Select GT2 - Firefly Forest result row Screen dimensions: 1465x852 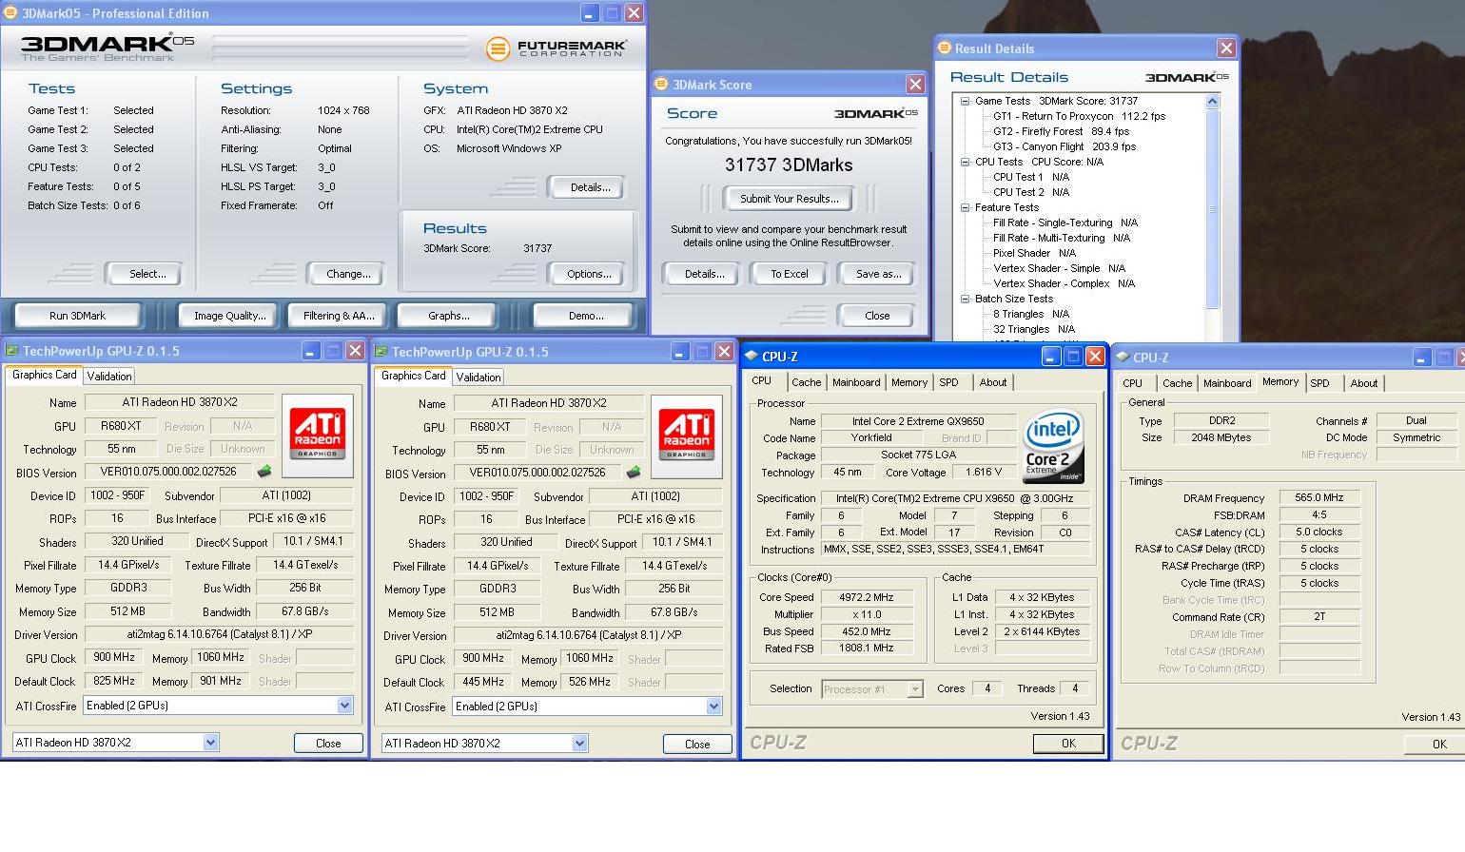click(1061, 131)
